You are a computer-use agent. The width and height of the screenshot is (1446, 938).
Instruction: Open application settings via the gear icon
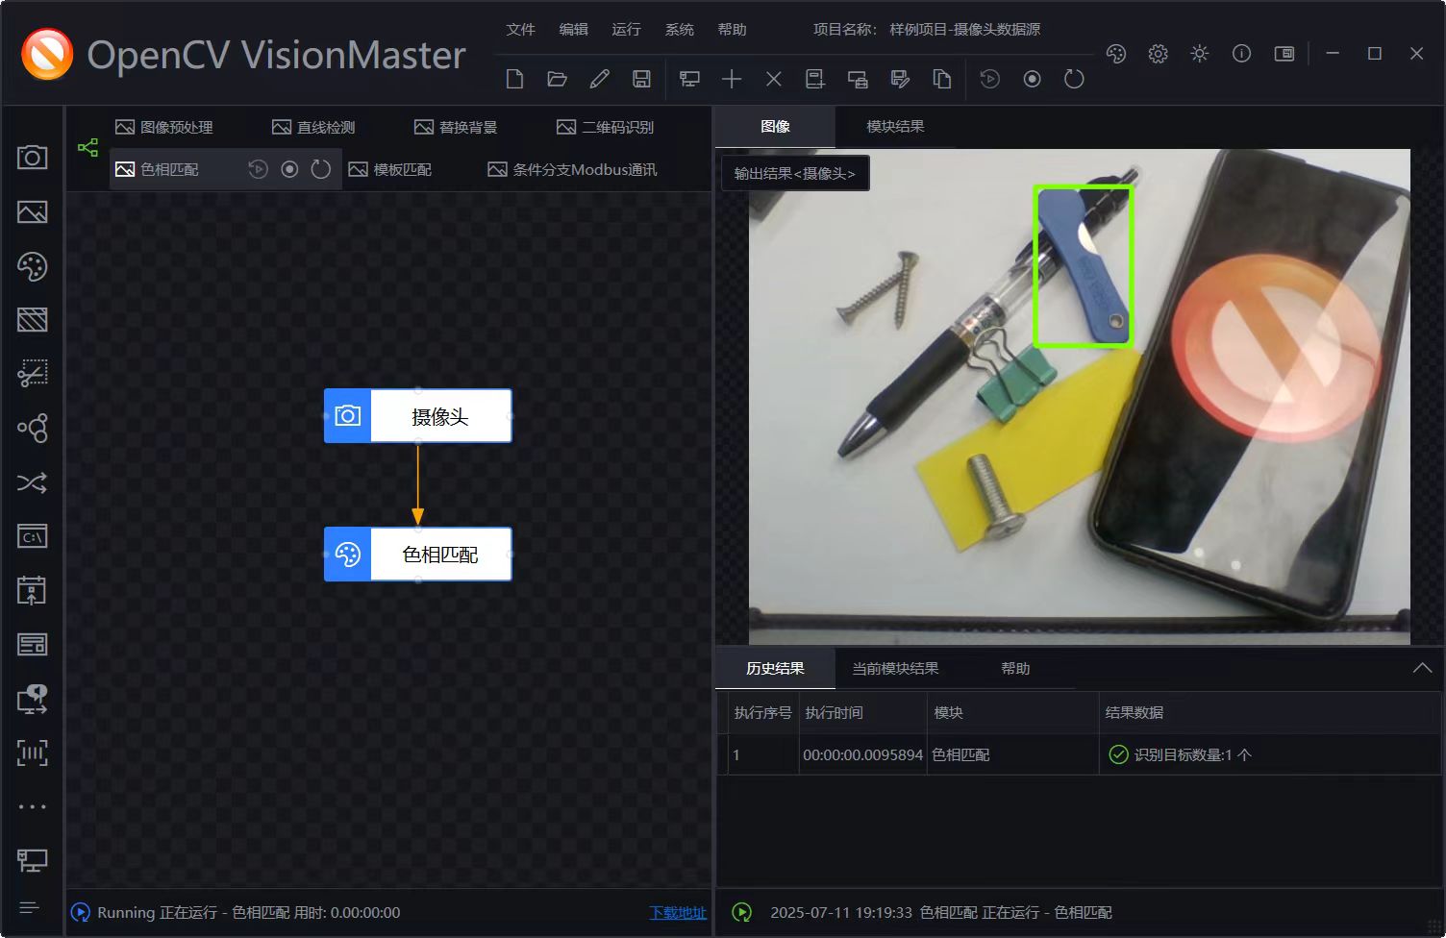[x=1158, y=54]
